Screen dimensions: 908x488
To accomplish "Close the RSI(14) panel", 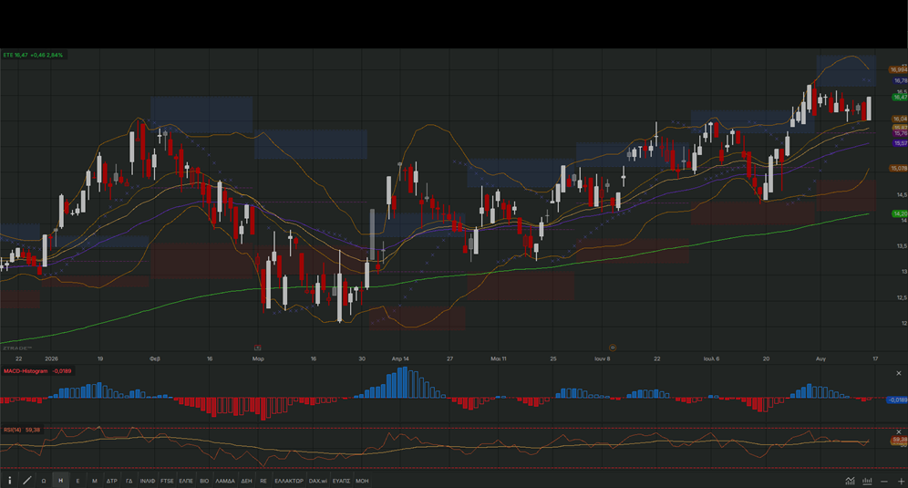I will (899, 431).
